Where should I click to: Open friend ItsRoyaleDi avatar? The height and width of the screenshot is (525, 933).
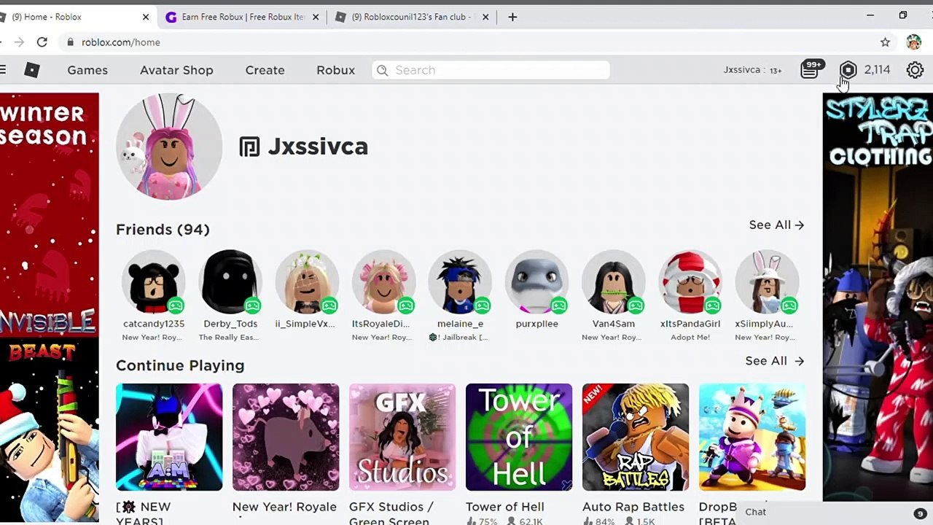pos(383,282)
